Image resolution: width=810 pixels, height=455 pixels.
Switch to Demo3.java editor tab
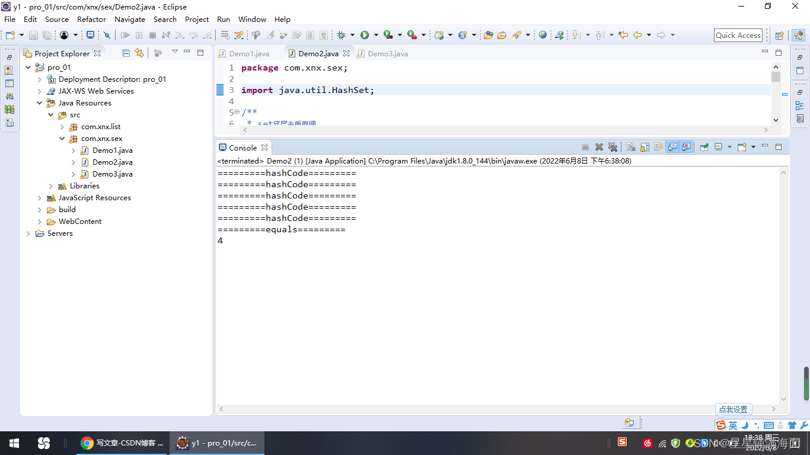pos(388,53)
